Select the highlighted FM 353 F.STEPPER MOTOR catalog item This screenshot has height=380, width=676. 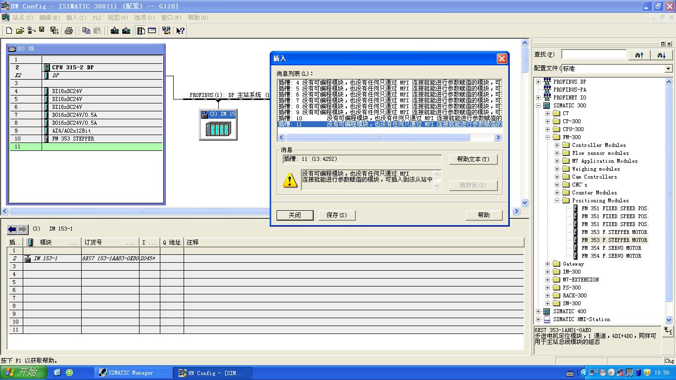pos(614,240)
